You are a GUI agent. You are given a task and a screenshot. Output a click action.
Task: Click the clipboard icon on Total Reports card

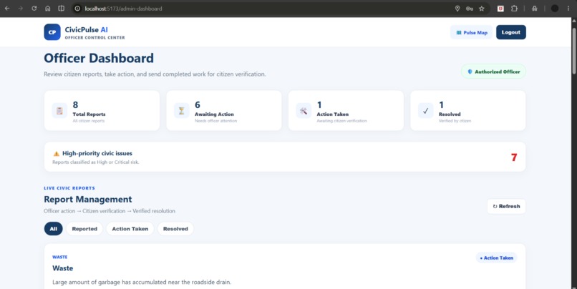click(x=59, y=111)
